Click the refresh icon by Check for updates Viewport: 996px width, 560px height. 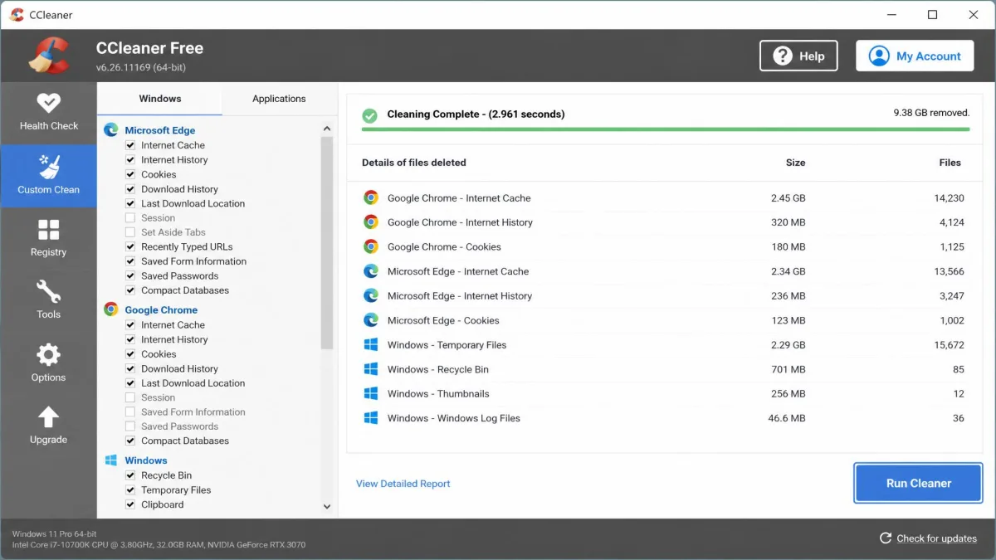coord(886,538)
